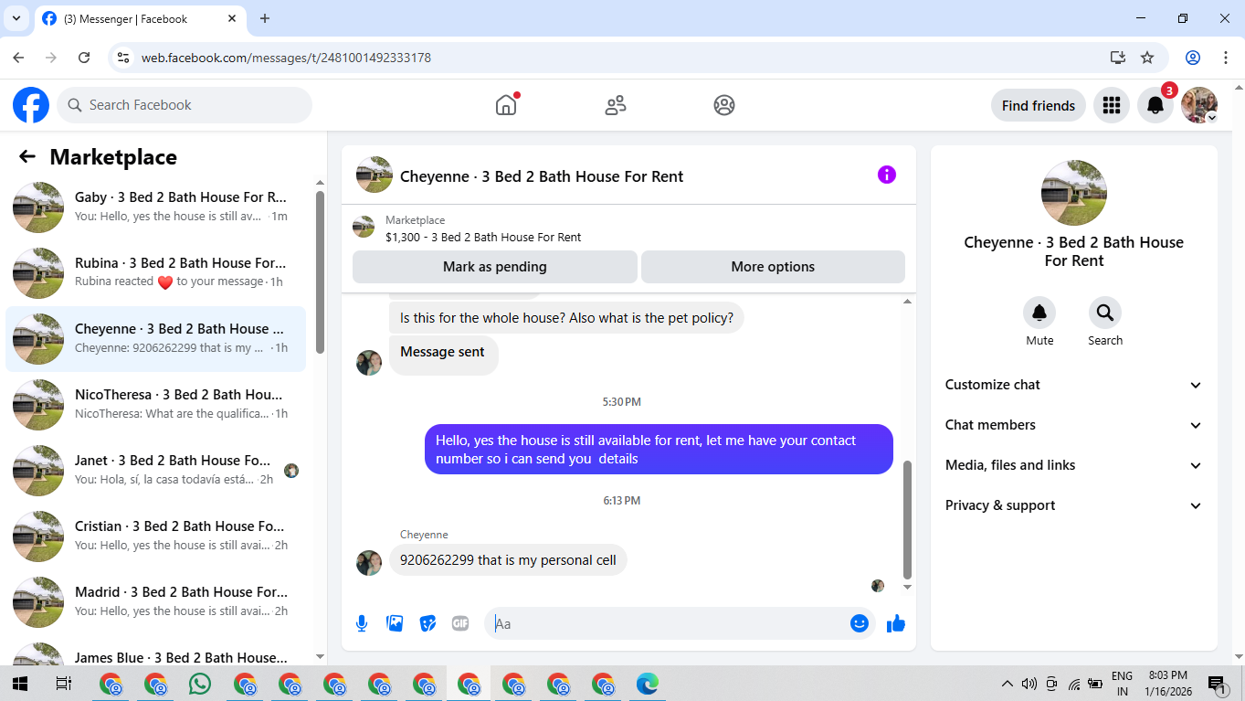Open the Home feed icon
This screenshot has height=701, width=1245.
506,105
